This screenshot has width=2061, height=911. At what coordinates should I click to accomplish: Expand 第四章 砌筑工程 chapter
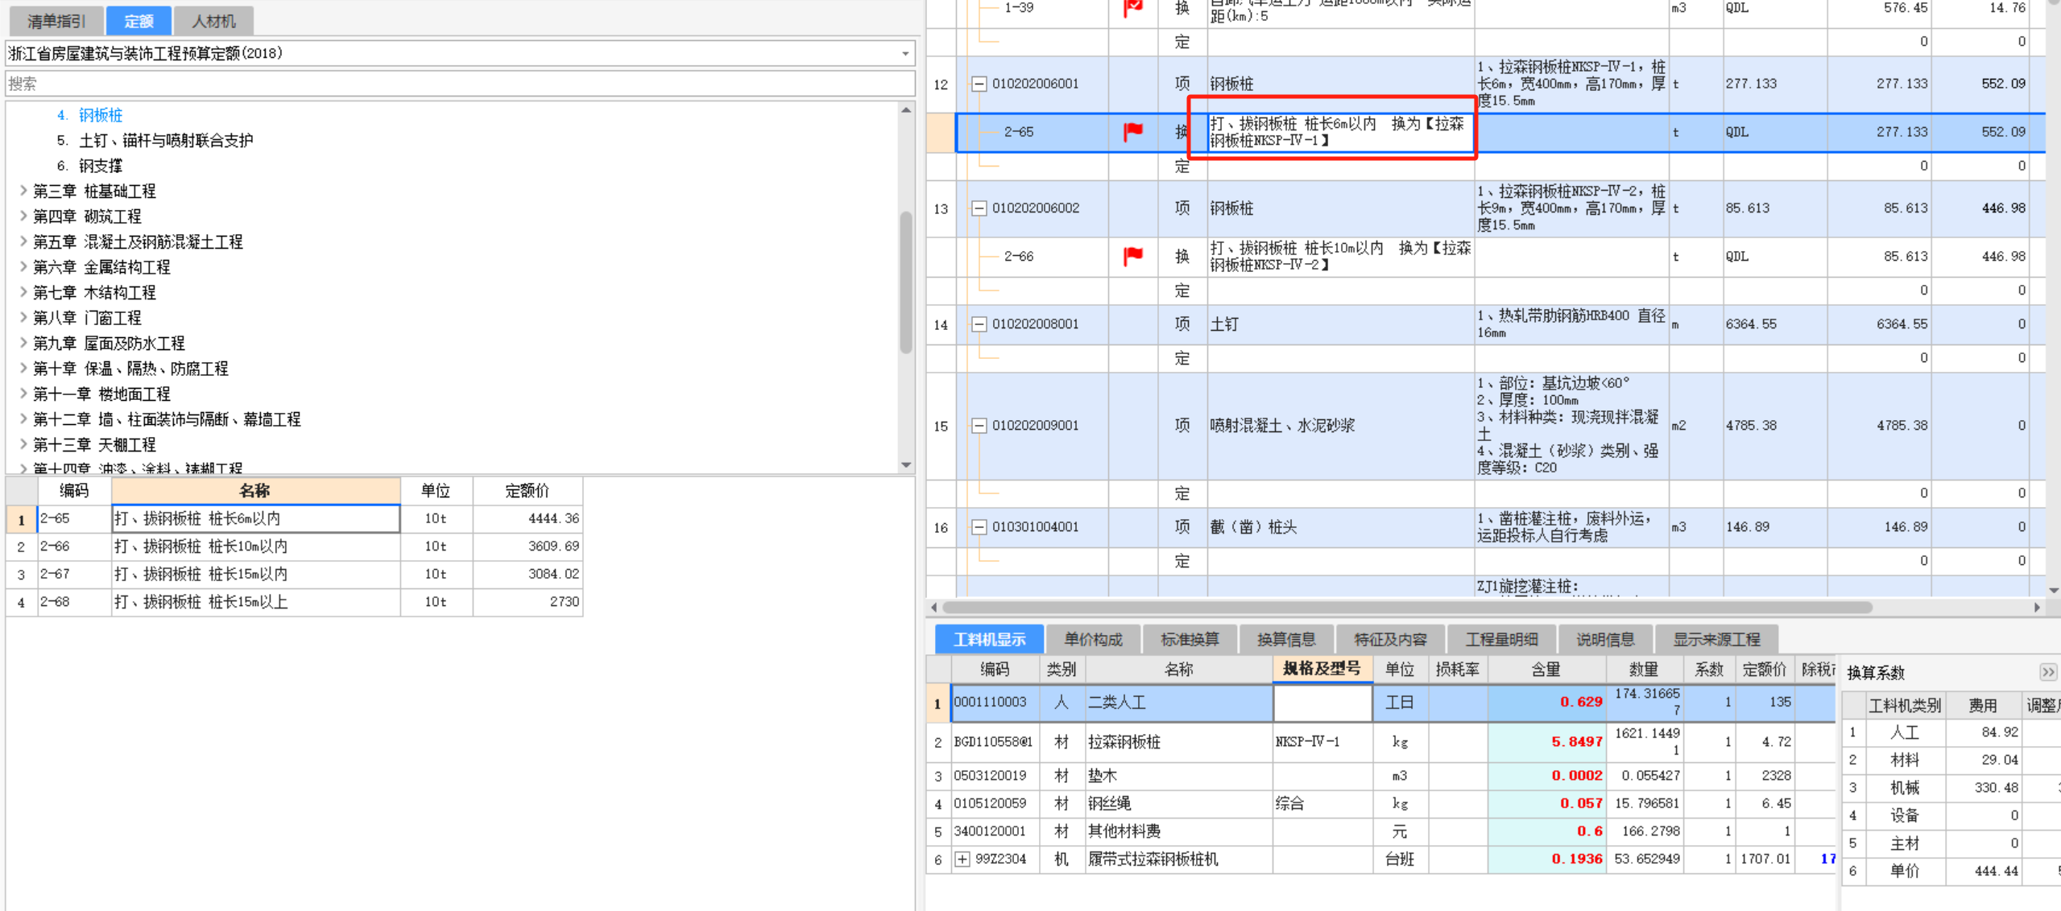[23, 216]
